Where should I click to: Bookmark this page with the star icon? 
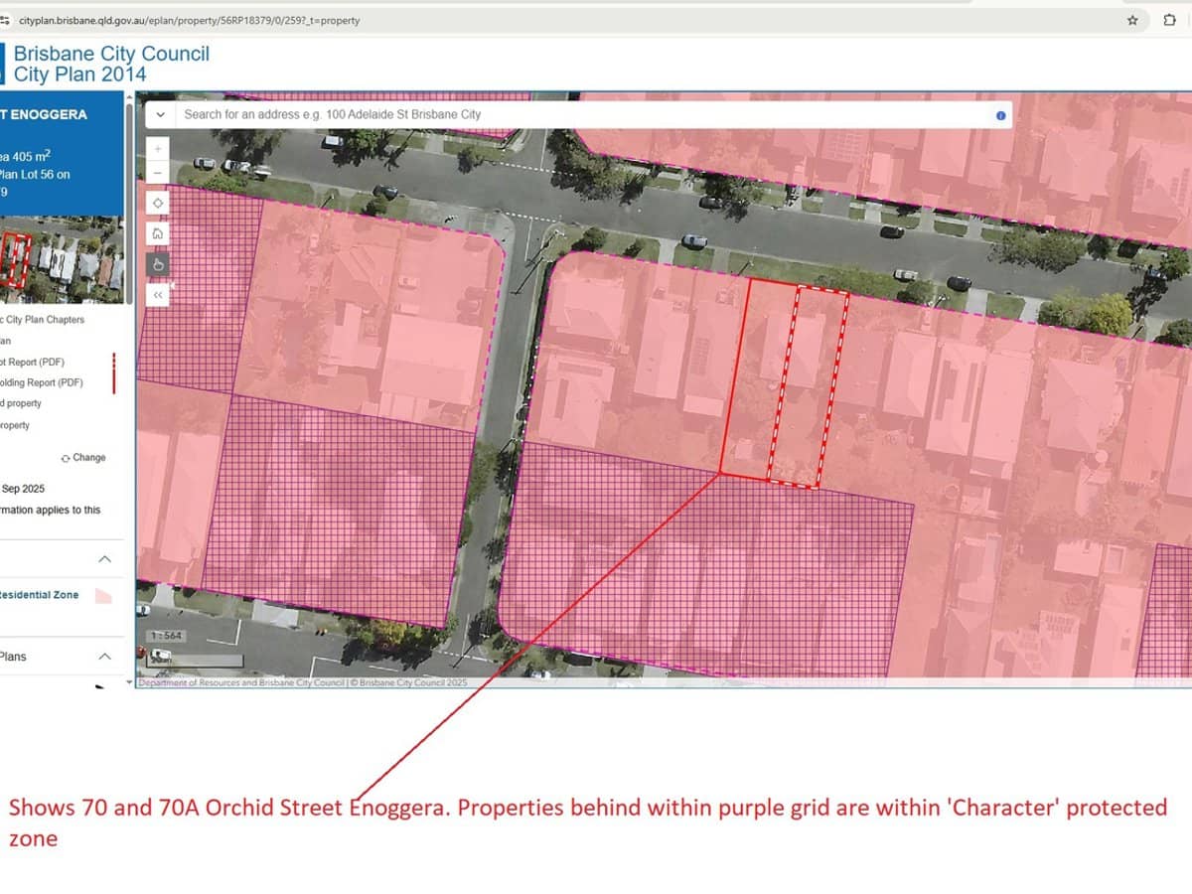tap(1132, 20)
